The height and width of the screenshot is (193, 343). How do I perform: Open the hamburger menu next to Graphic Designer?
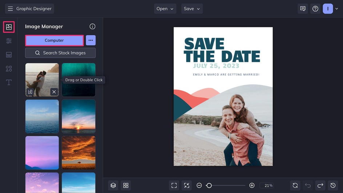tap(10, 8)
